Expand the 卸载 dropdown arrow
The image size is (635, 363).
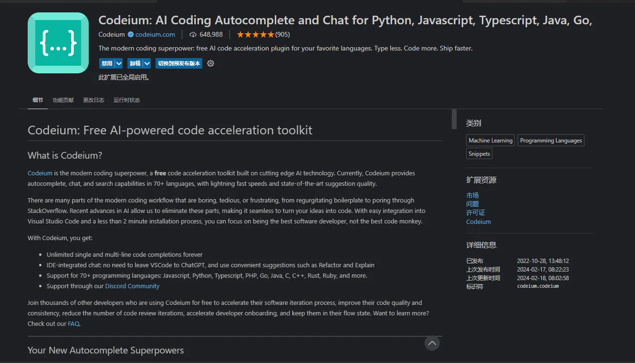point(147,63)
